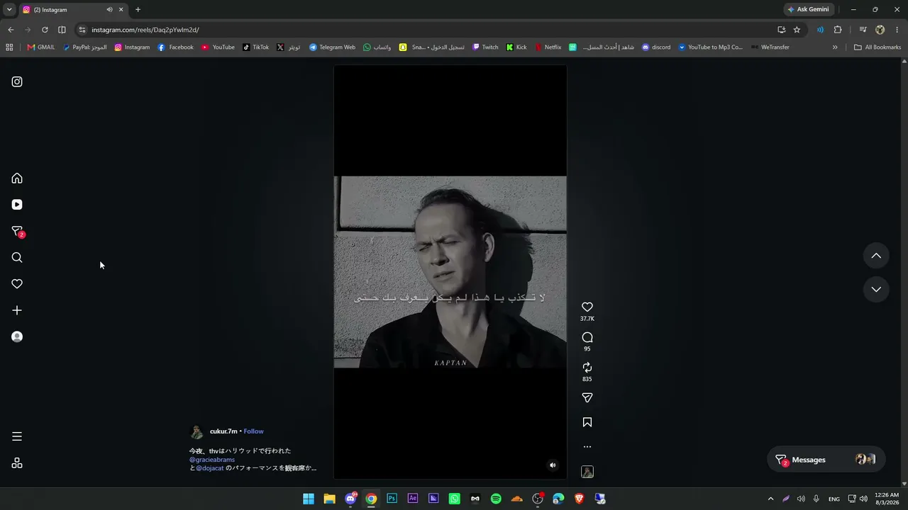Open a new browser tab

[x=138, y=10]
